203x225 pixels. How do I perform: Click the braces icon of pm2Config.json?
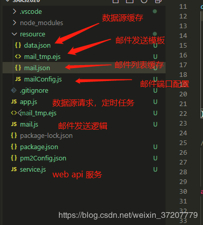click(14, 158)
